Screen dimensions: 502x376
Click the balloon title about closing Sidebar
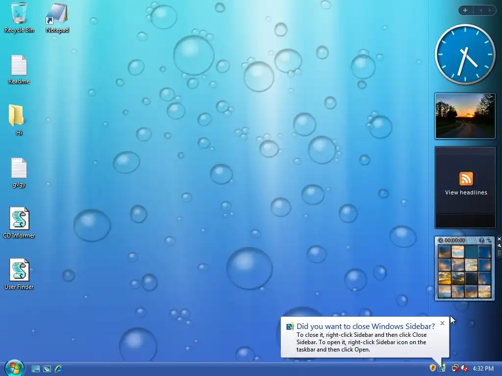pyautogui.click(x=366, y=326)
